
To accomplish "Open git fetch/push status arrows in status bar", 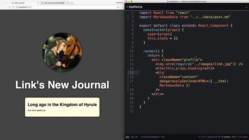I will (235, 137).
